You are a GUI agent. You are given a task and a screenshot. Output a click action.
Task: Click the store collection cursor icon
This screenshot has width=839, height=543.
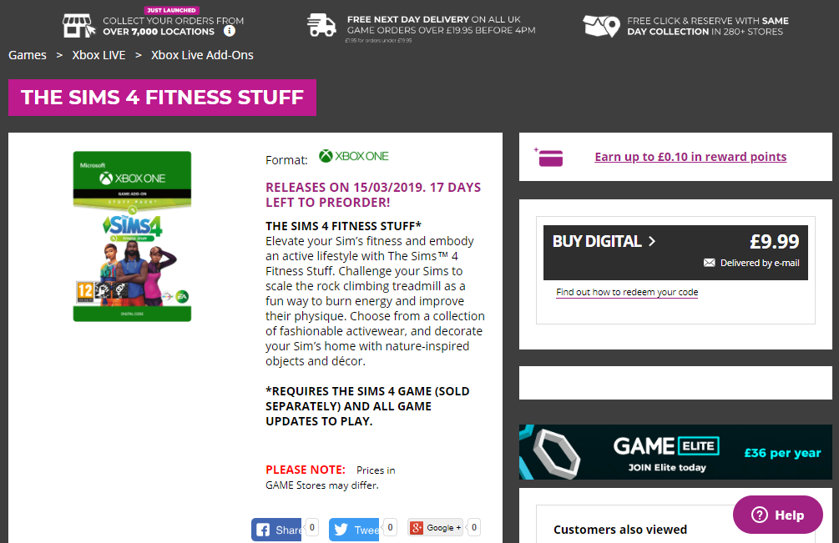[78, 26]
